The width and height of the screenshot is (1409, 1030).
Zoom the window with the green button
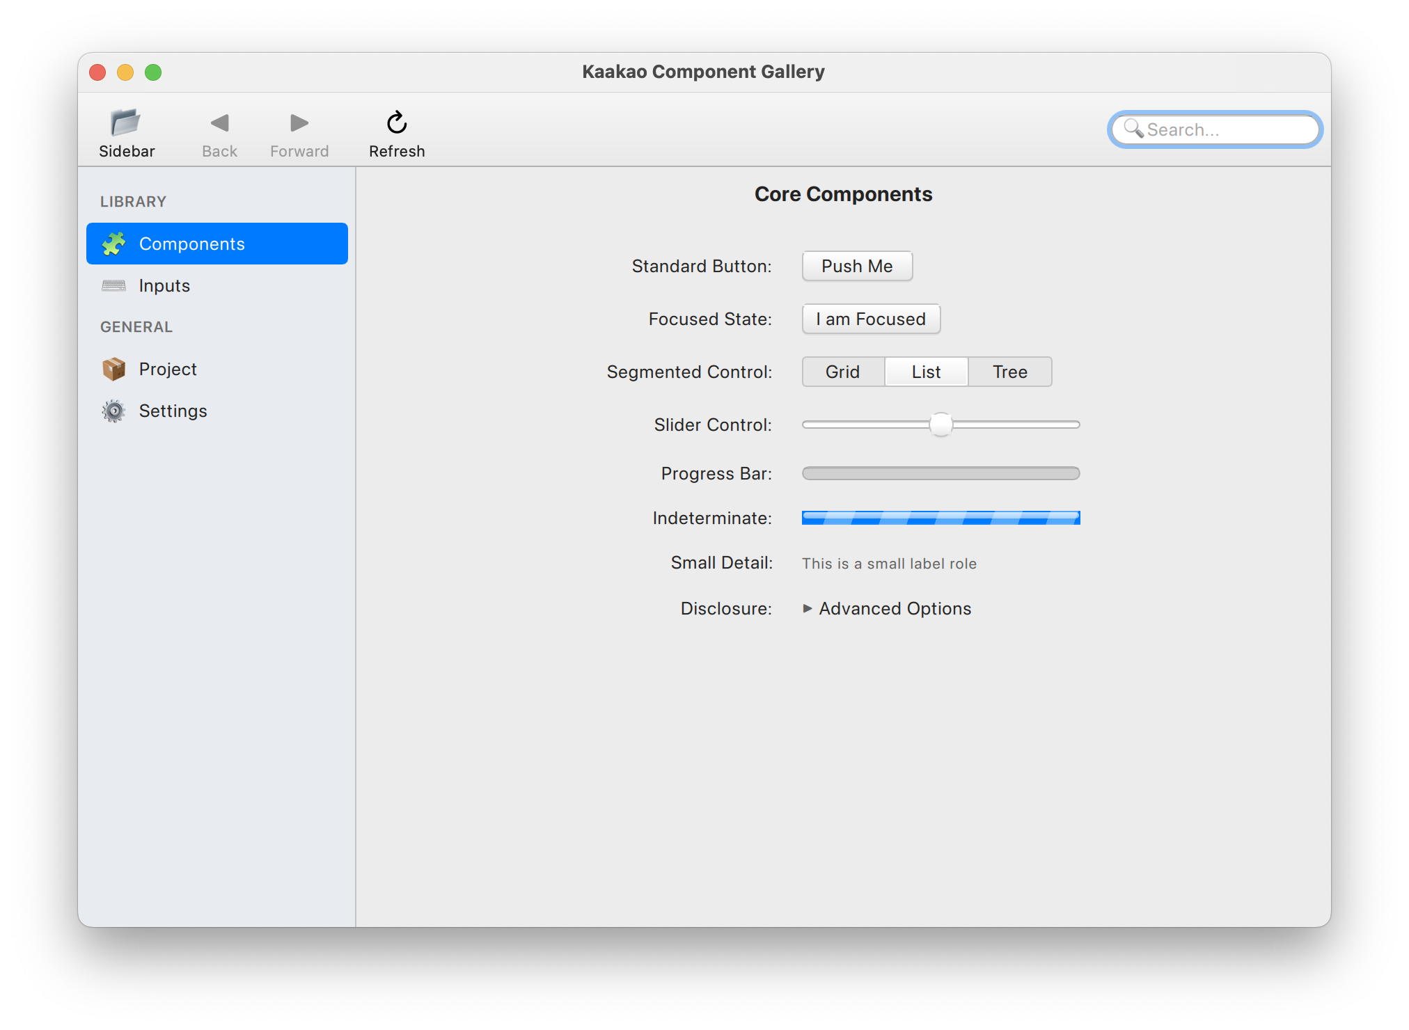coord(153,72)
